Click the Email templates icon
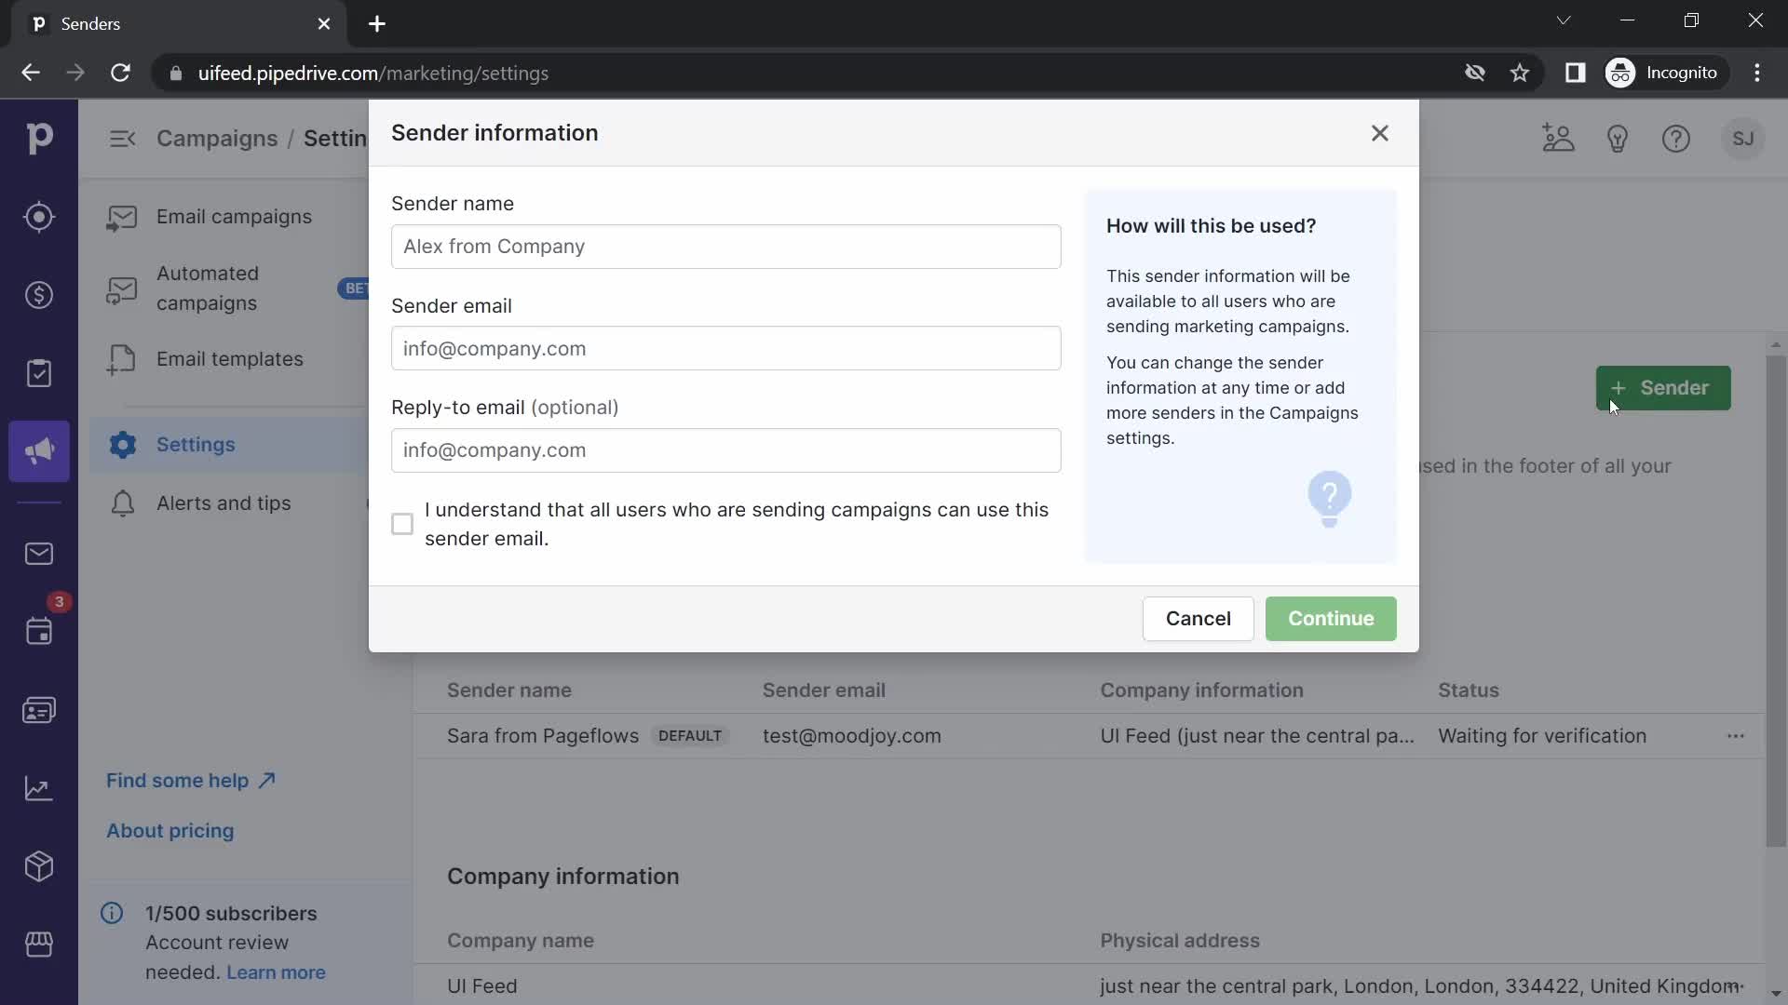 pos(122,358)
